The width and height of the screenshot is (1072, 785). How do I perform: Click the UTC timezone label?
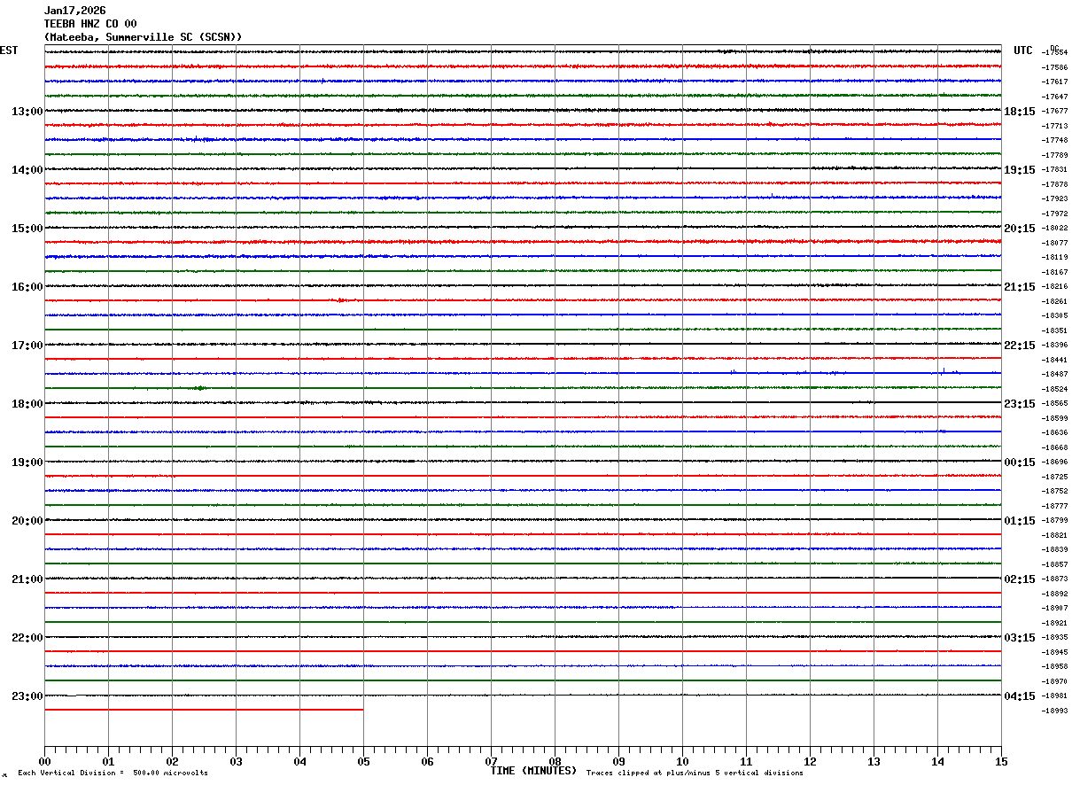tap(1023, 51)
